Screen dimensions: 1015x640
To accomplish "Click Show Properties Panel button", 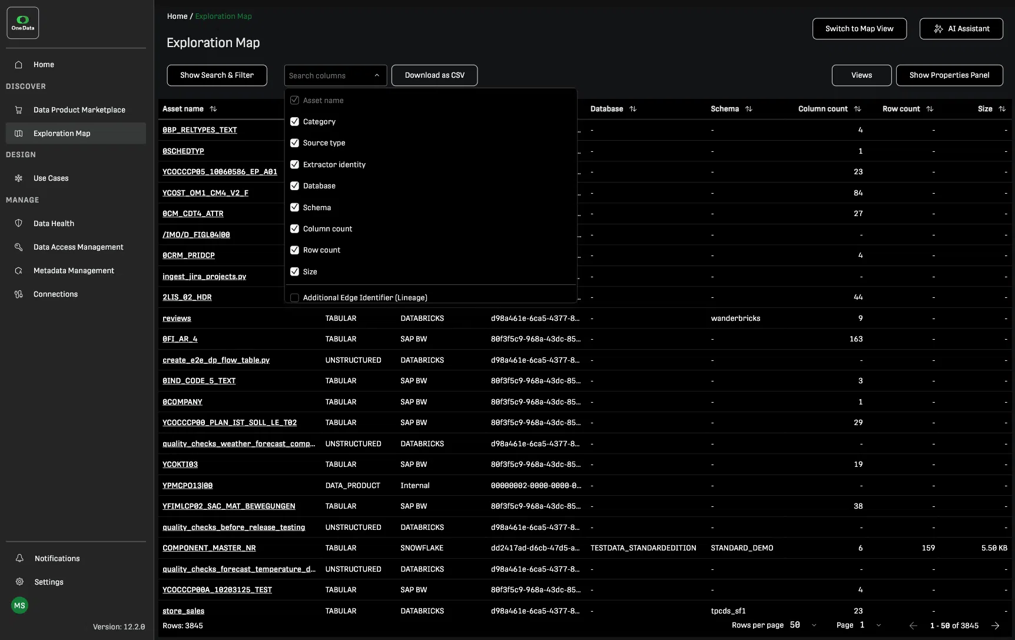I will (949, 75).
